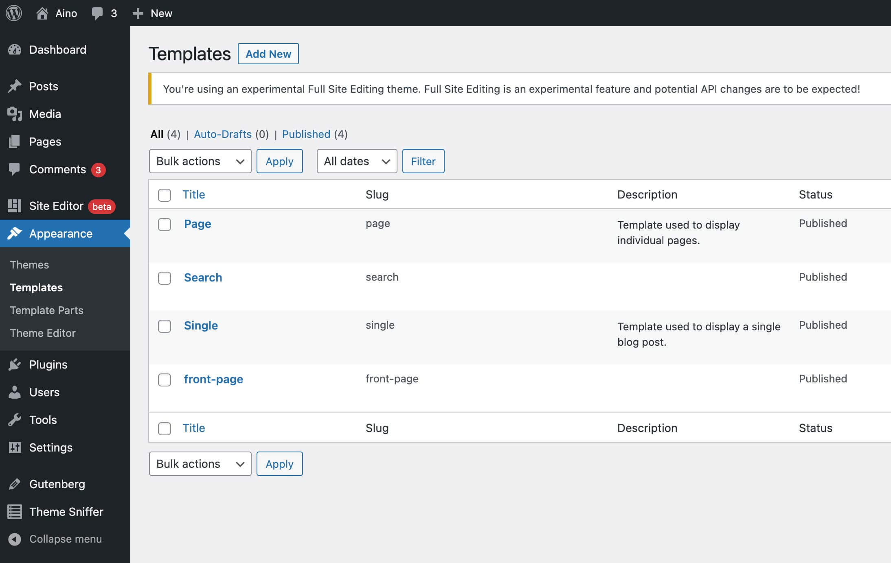Click the Add New template button
This screenshot has width=891, height=563.
[x=269, y=54]
